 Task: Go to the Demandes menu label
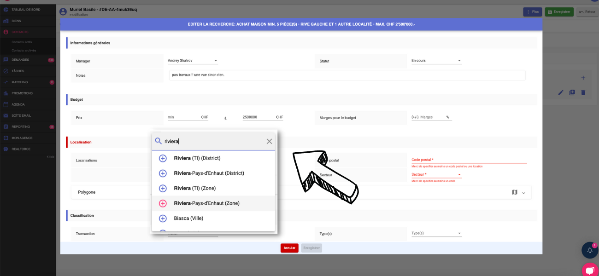pyautogui.click(x=20, y=60)
